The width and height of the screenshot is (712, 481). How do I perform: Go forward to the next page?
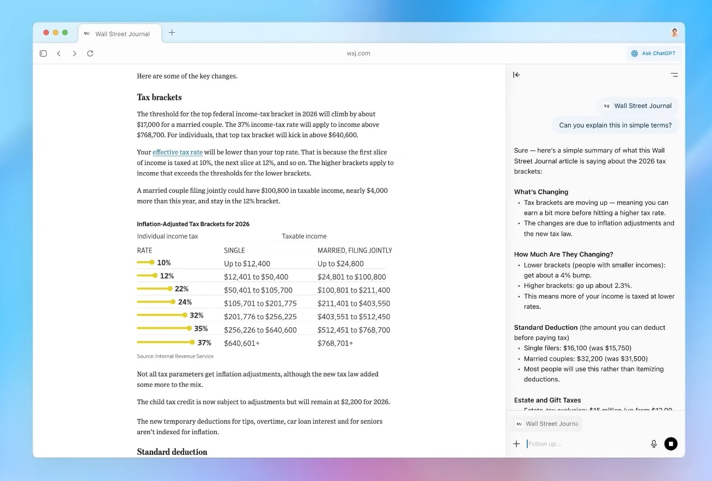[75, 53]
